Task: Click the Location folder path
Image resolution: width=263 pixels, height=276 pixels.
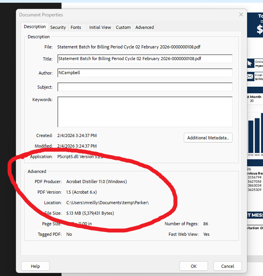Action: click(x=108, y=203)
